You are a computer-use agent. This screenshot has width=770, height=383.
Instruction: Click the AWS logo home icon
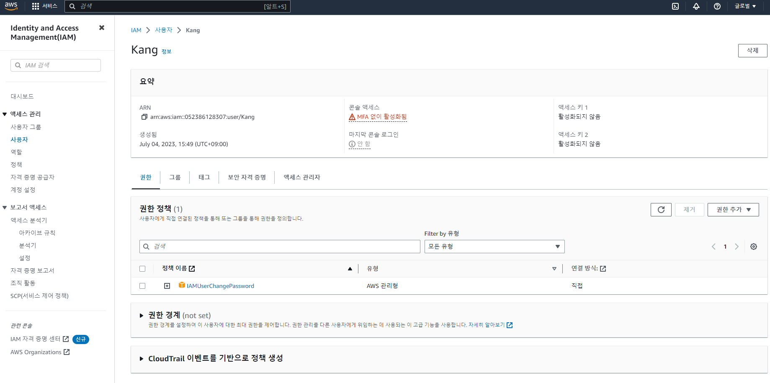[11, 6]
